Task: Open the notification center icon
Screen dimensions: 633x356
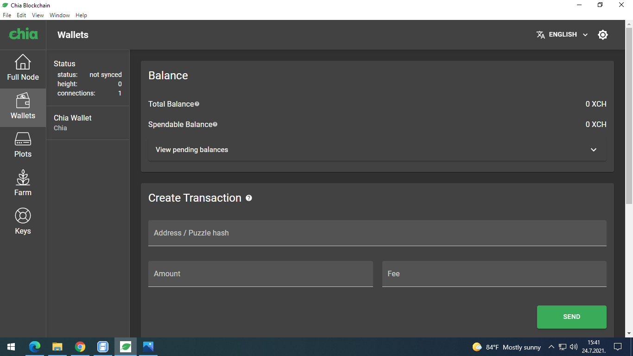Action: [618, 347]
